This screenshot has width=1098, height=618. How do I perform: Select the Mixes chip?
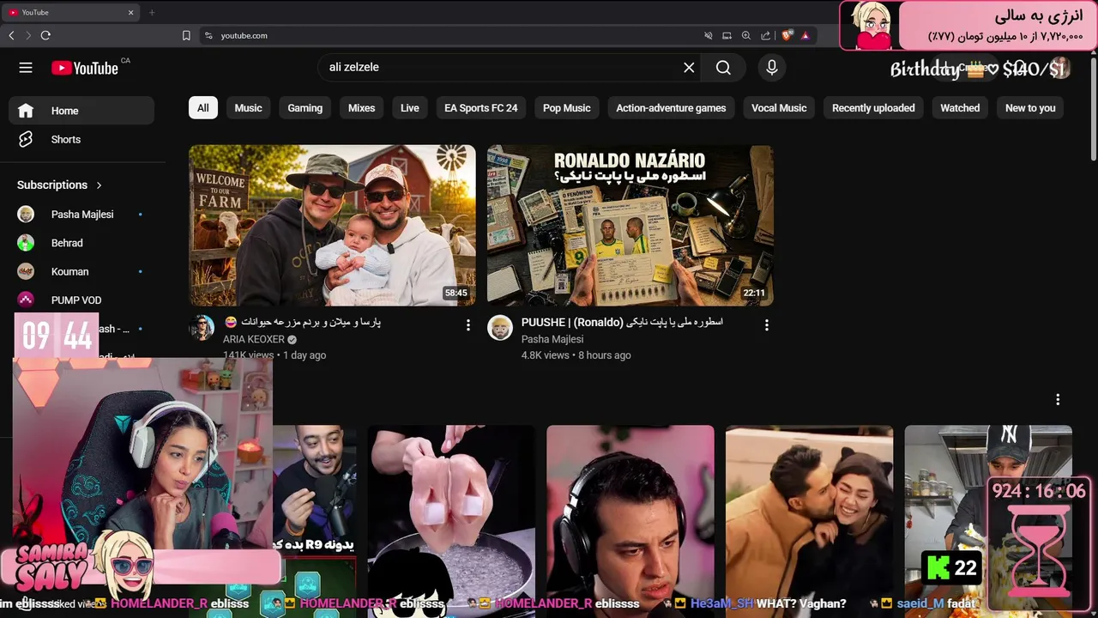click(x=362, y=108)
